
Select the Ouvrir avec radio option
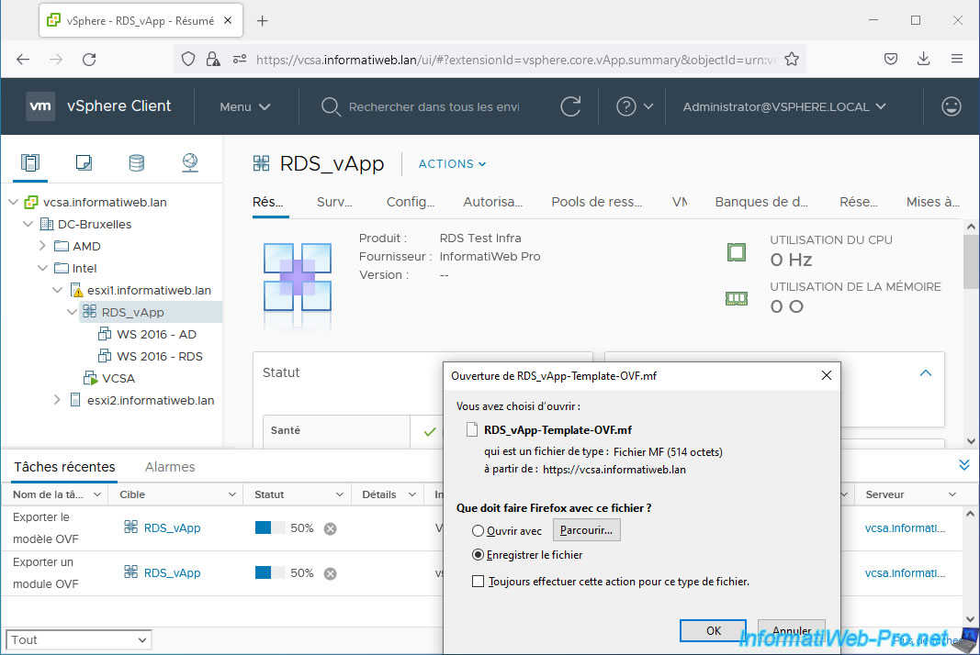(479, 531)
